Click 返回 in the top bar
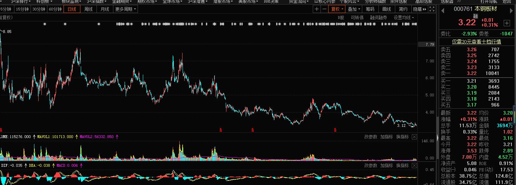Viewport: 516px width, 185px height. tap(507, 1)
